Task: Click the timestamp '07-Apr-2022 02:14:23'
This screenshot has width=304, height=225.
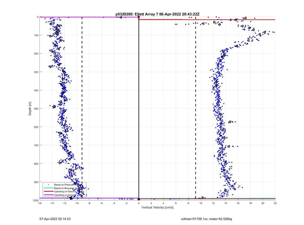Action: 55,219
